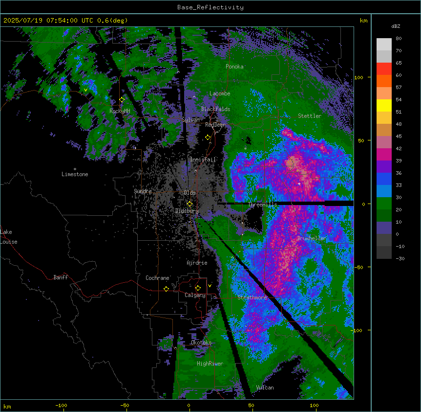Click the -50 tick on the bottom axis
421x412 pixels.
125,405
